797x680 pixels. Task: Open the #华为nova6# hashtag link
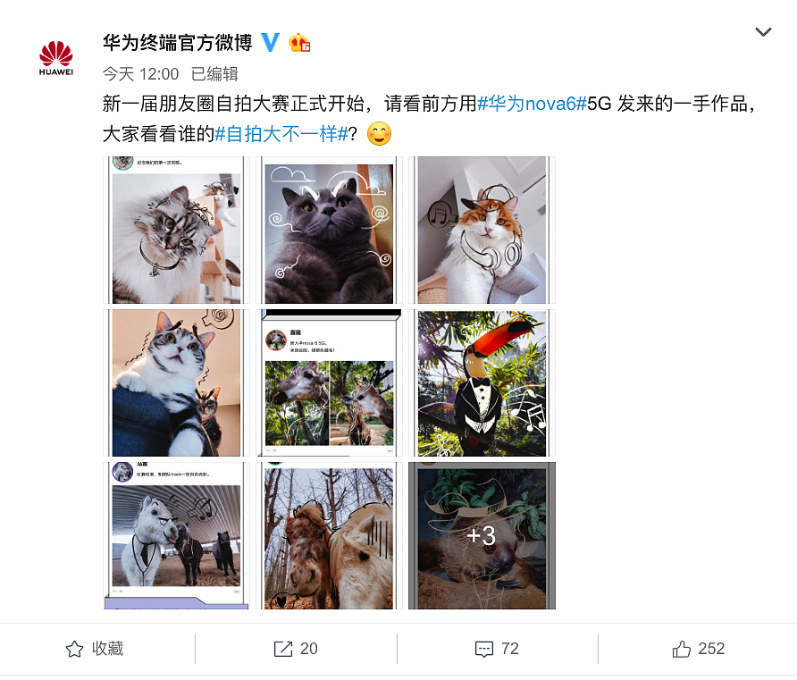coord(532,104)
